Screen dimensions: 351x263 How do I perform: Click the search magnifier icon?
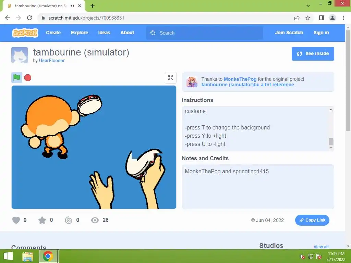pos(153,33)
